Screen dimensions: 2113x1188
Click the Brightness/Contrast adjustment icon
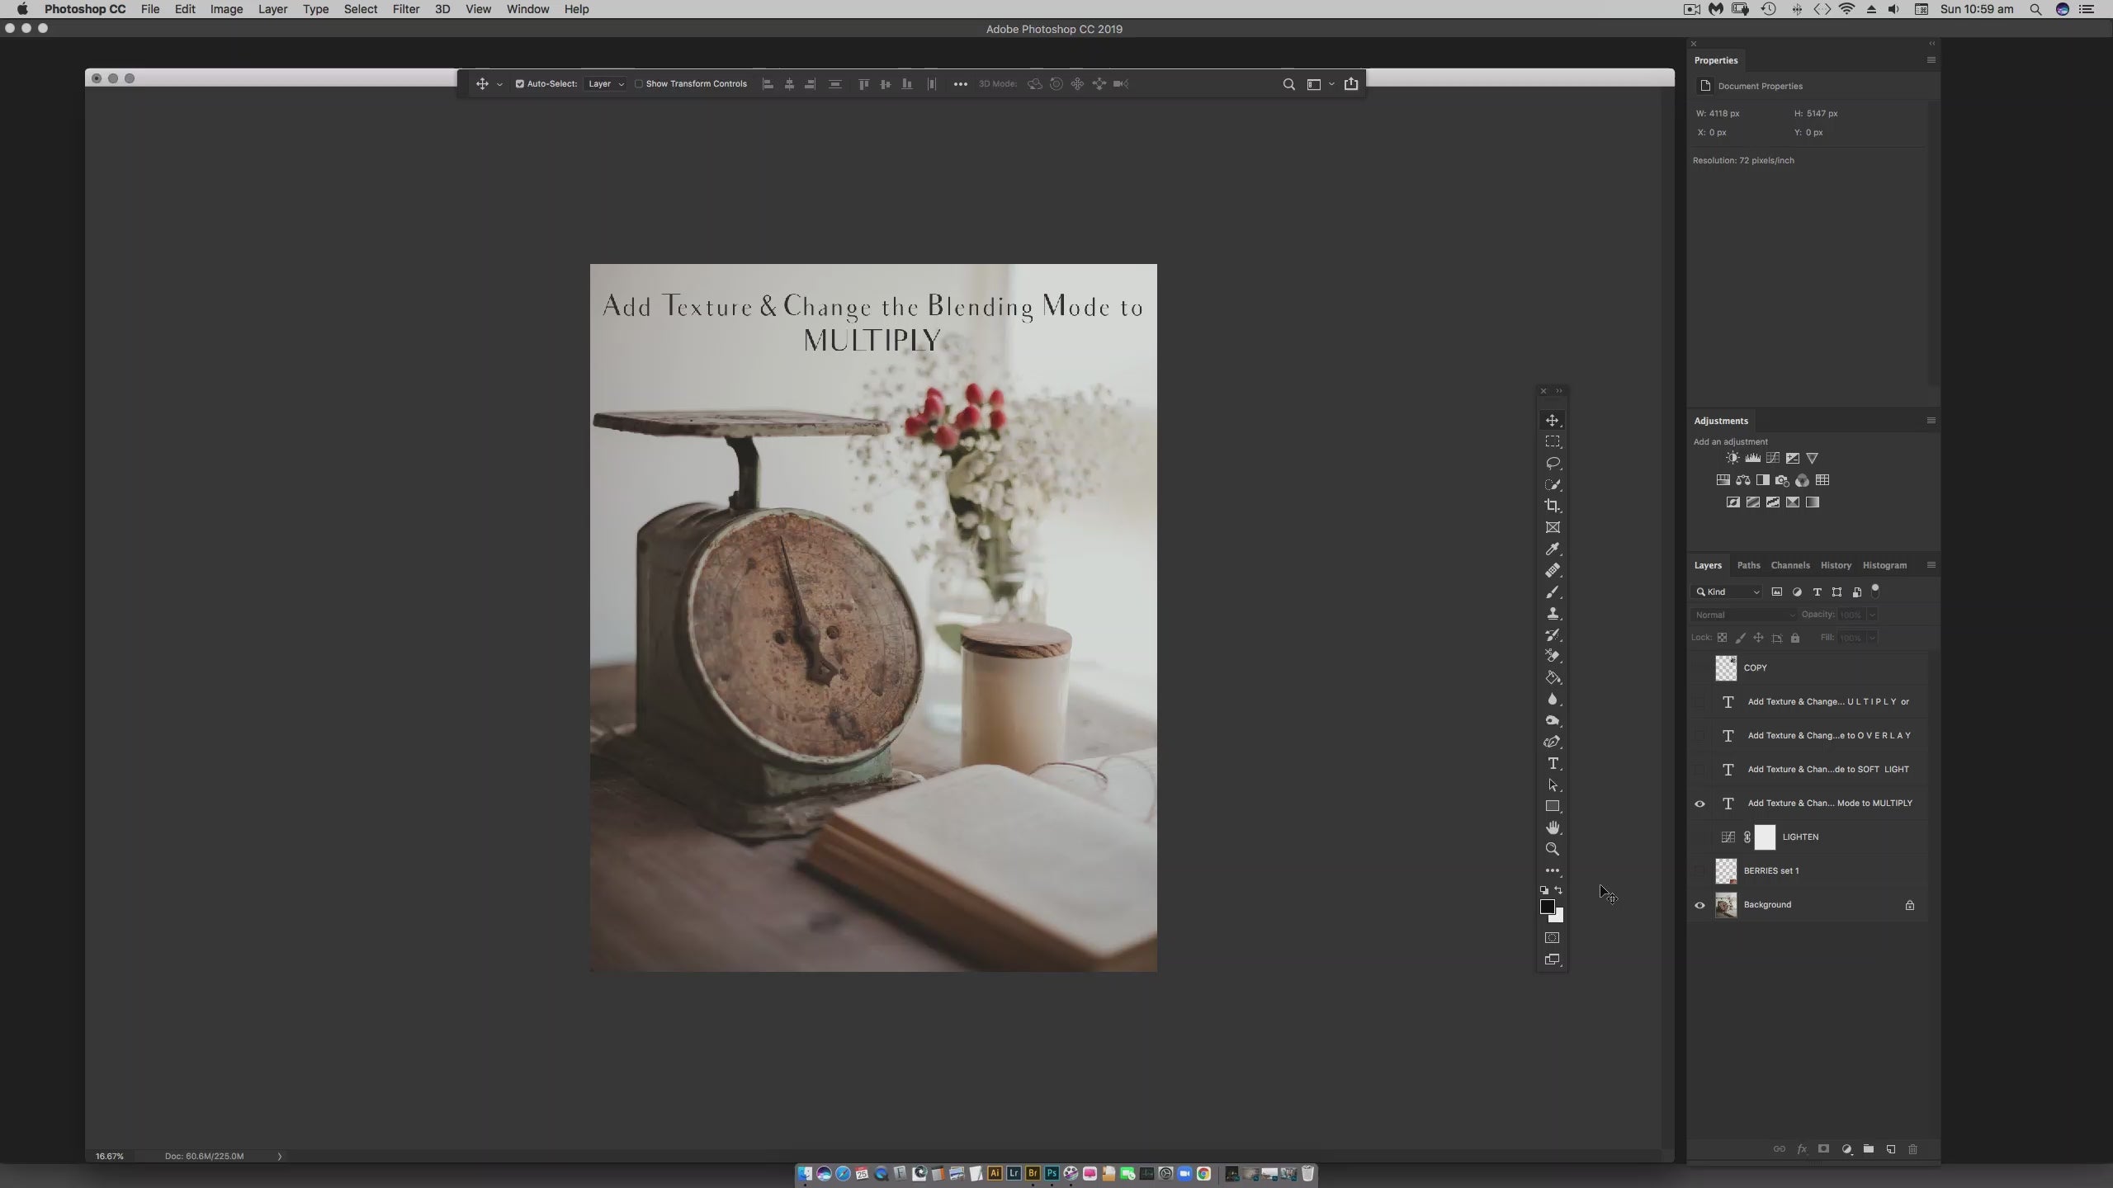tap(1732, 458)
